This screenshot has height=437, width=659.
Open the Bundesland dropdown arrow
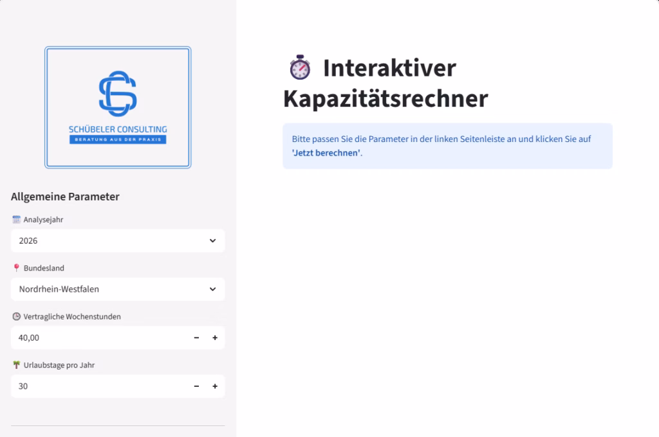(x=213, y=289)
